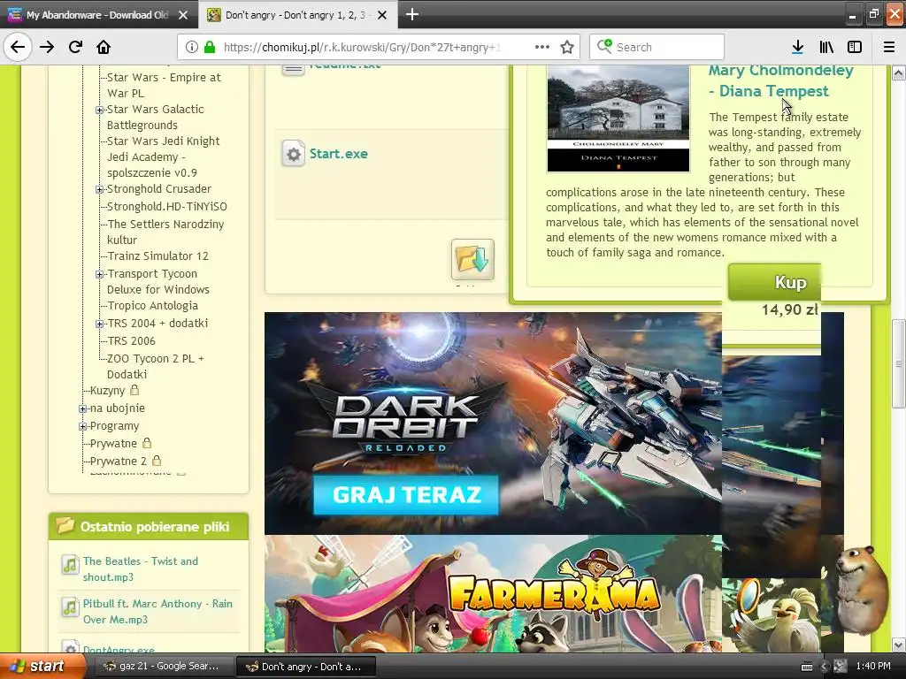906x679 pixels.
Task: Click the Farmerama ad banner
Action: pyautogui.click(x=493, y=593)
